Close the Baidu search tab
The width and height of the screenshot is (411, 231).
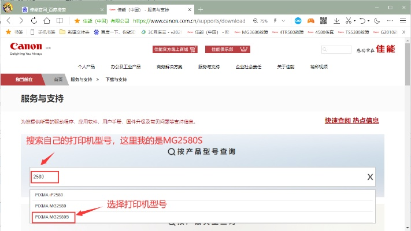tap(102, 10)
